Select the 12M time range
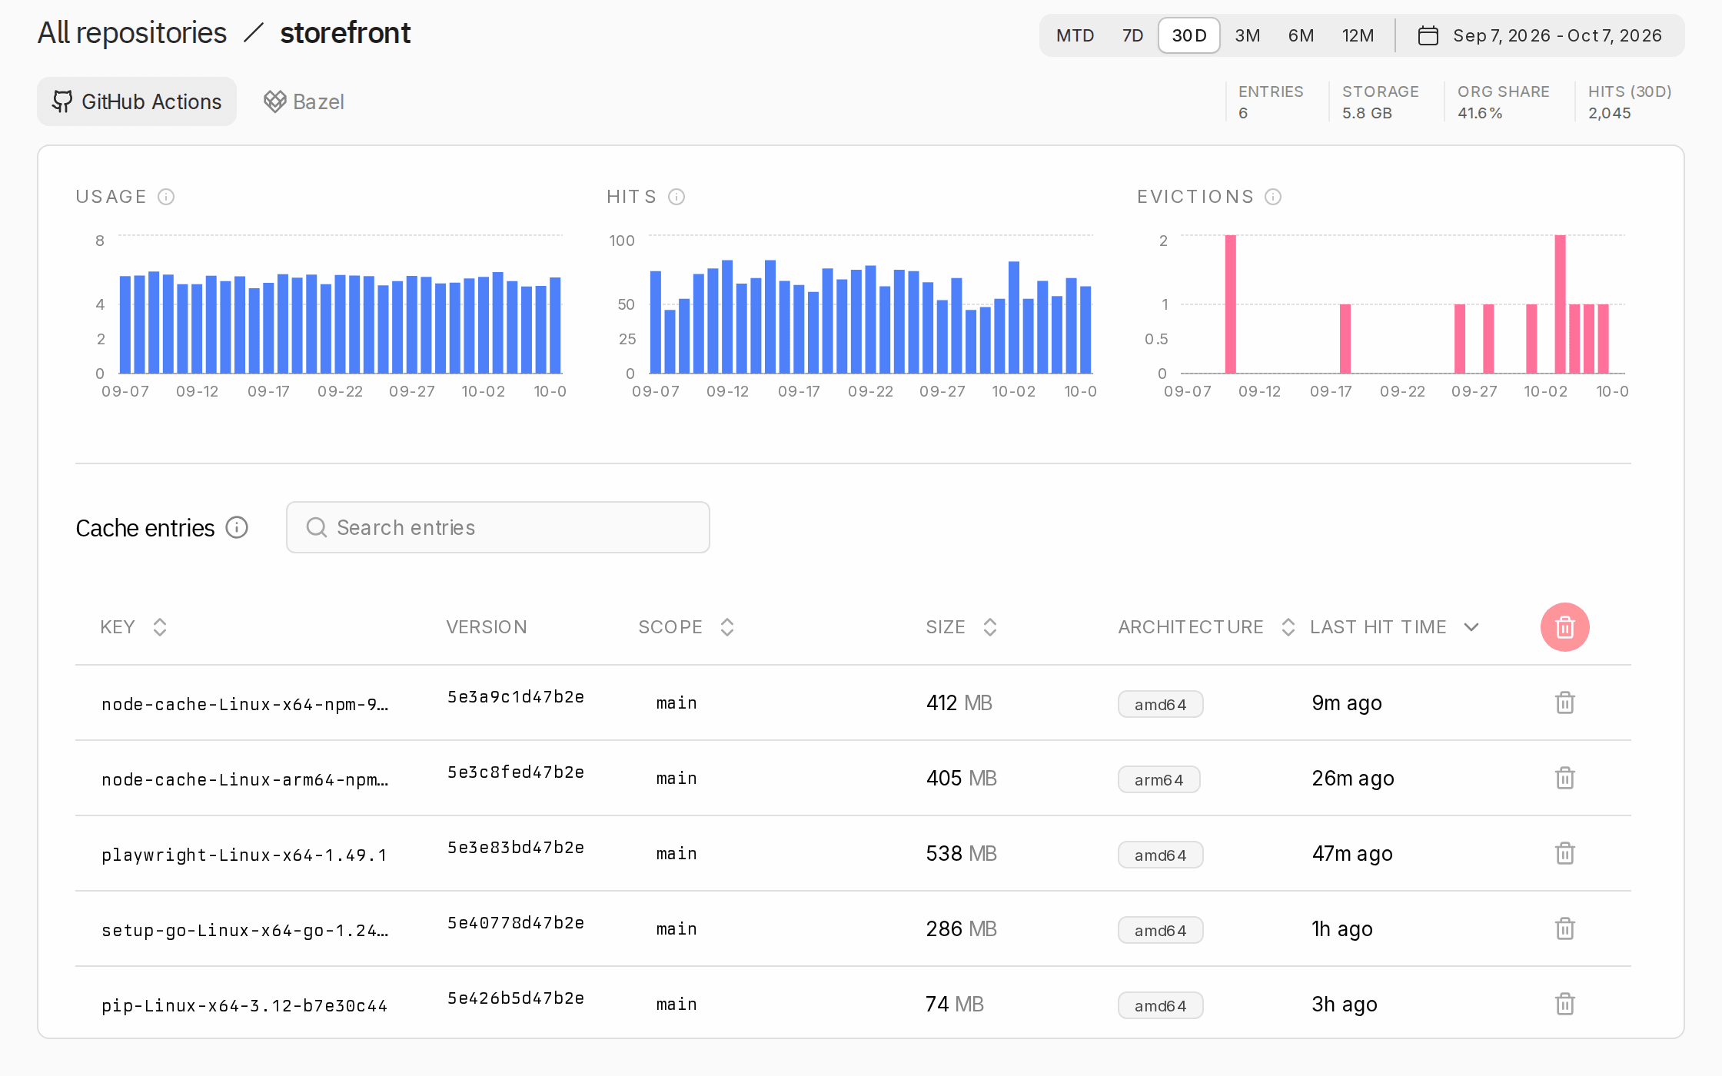 tap(1358, 35)
